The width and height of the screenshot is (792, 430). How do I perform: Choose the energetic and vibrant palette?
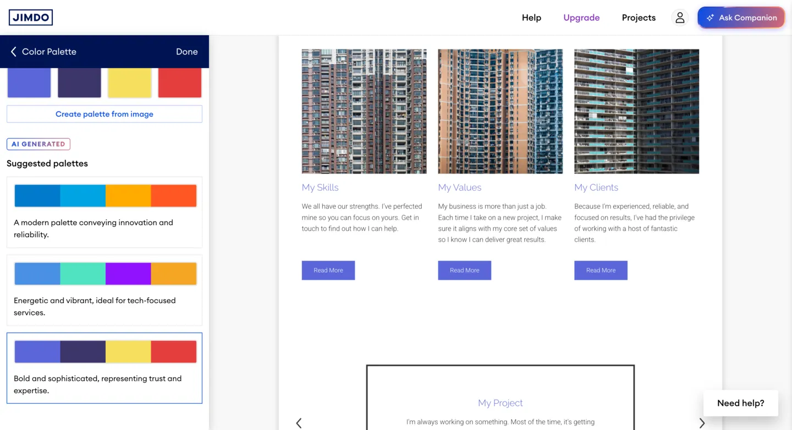[x=105, y=290]
